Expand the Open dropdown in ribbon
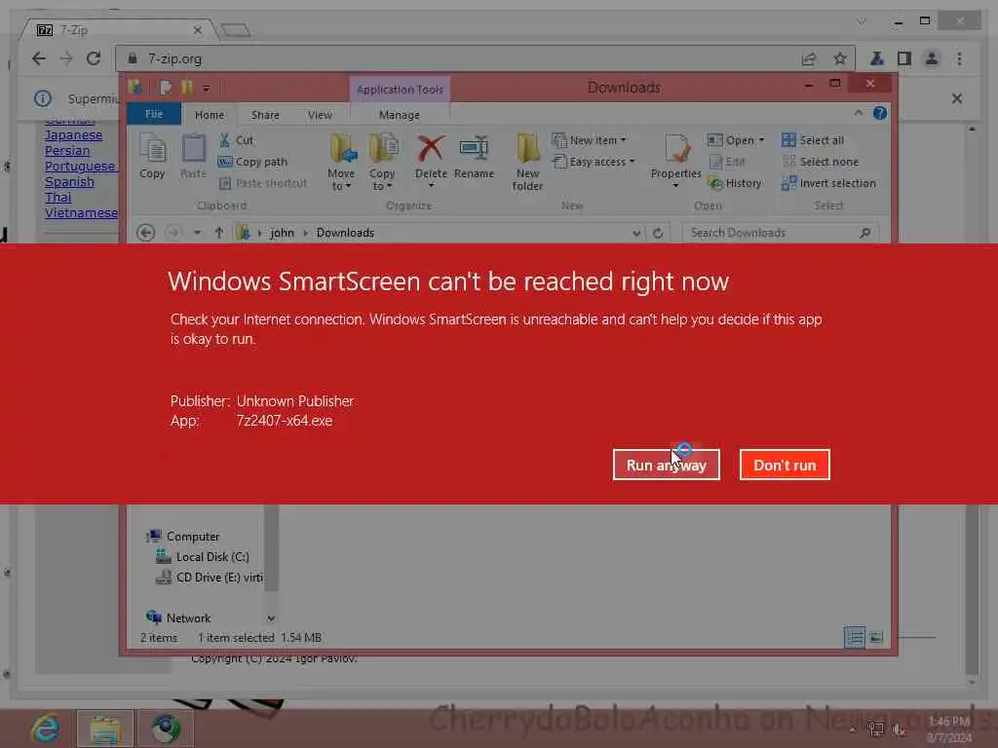The image size is (998, 748). click(x=736, y=140)
